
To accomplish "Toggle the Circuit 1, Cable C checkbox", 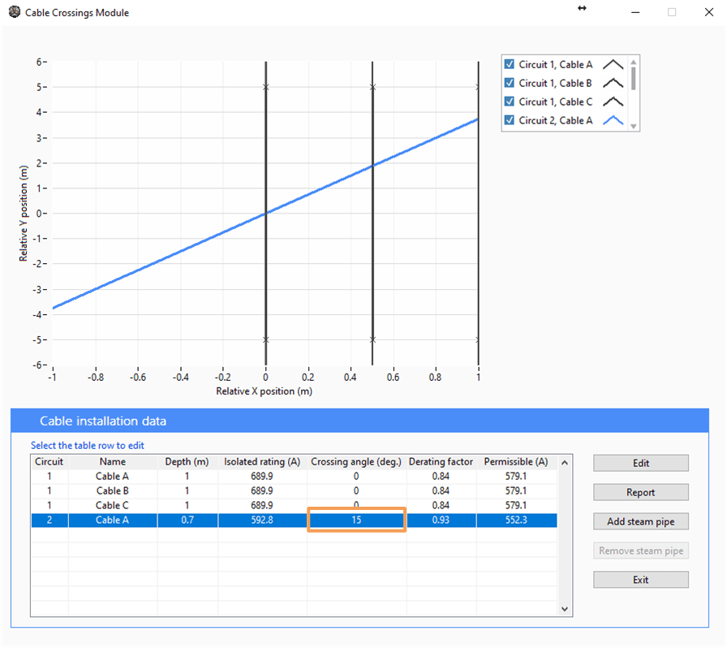I will tap(510, 102).
